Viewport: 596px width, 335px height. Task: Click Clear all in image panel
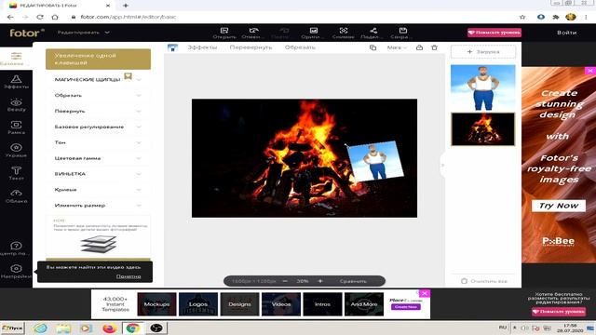[484, 281]
